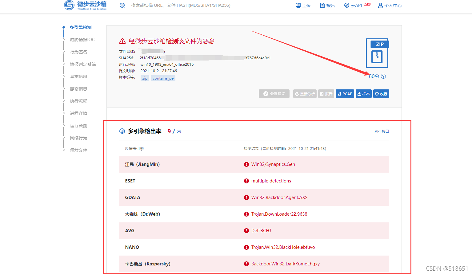Screen dimensions: 472x274
Task: Jump to 基本信息 section
Action: pyautogui.click(x=78, y=76)
